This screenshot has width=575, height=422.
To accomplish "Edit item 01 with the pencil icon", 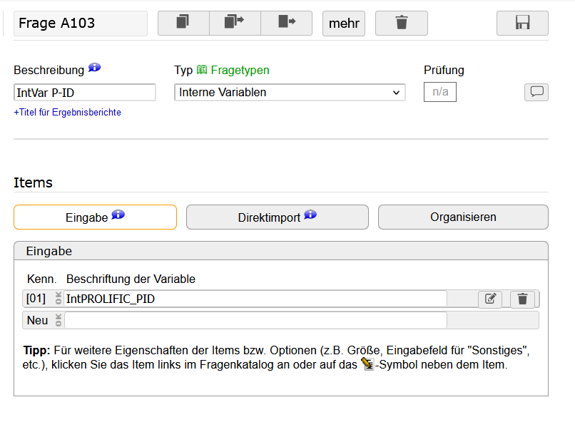I will [x=490, y=299].
